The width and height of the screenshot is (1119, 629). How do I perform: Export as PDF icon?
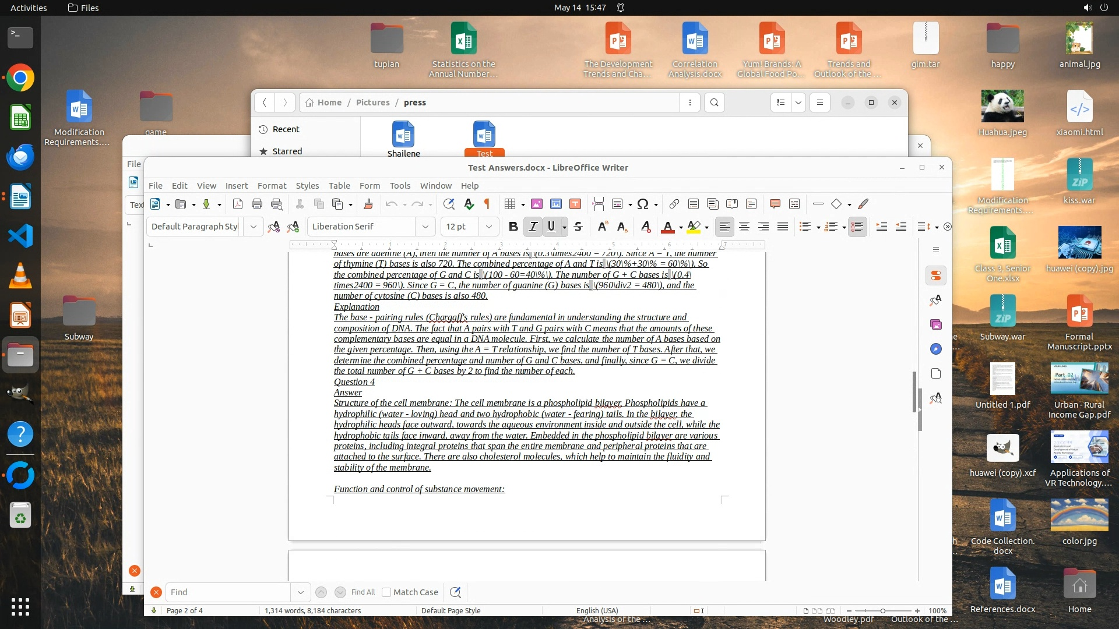238,204
